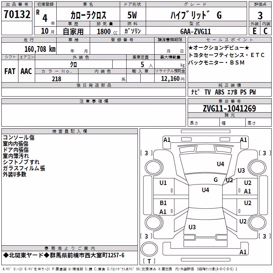Select the ★オークションデビュー★ sales point line
Image resolution: width=273 pixels, height=273 pixels.
219,47
